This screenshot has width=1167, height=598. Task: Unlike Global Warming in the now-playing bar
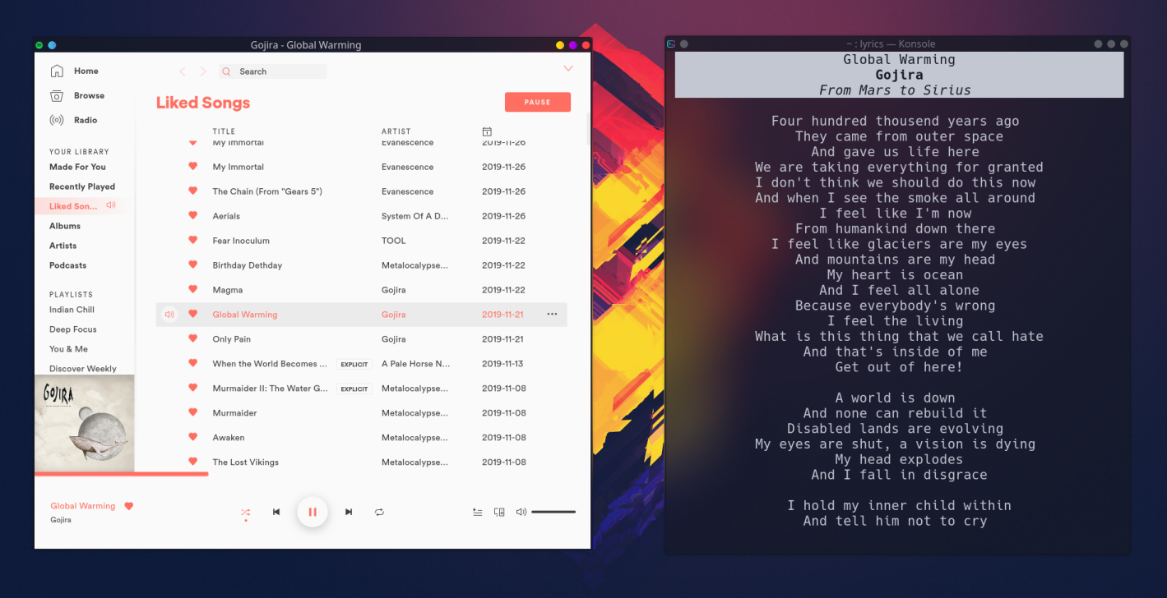click(x=128, y=506)
